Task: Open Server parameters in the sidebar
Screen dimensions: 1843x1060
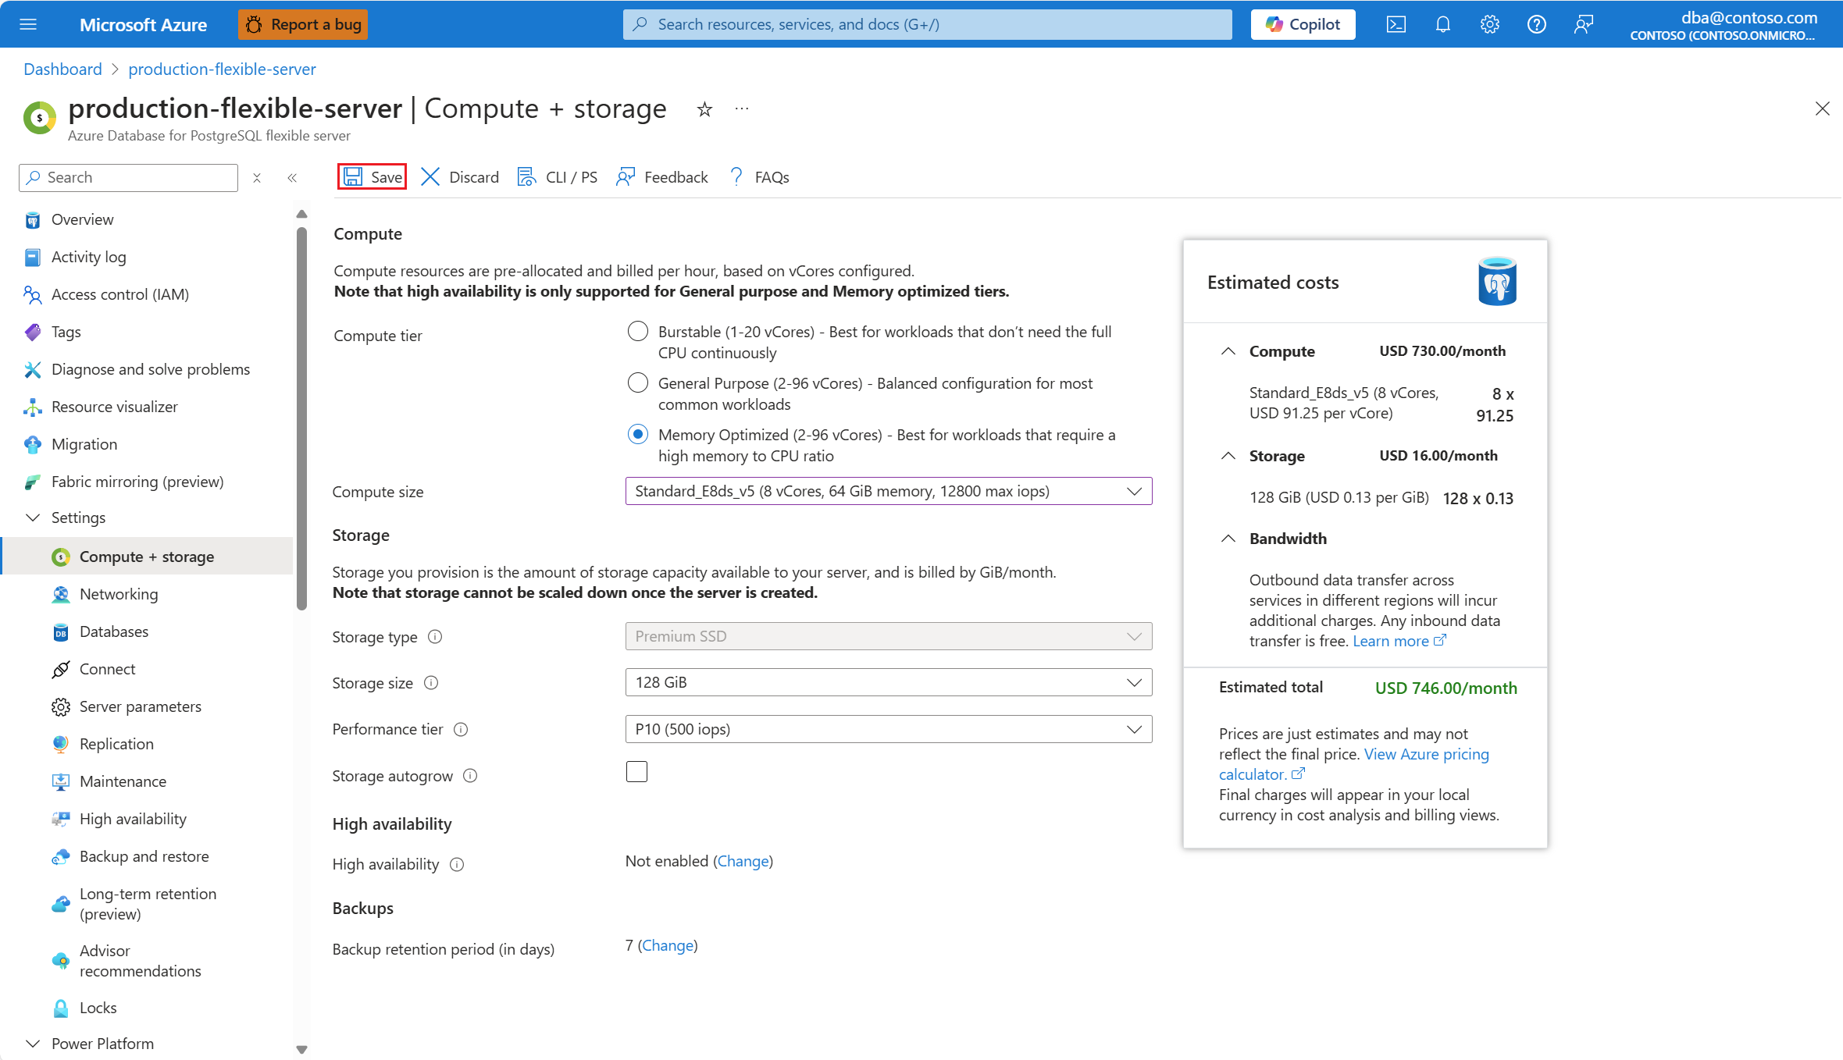Action: pyautogui.click(x=141, y=706)
